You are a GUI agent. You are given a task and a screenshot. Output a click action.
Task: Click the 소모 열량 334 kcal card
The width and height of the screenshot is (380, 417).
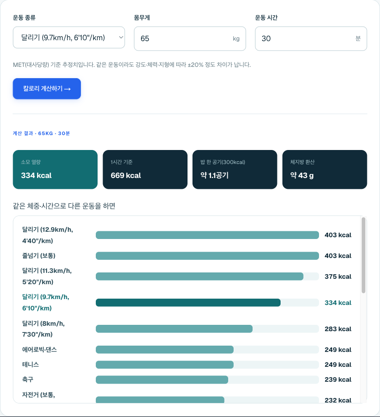pyautogui.click(x=55, y=169)
